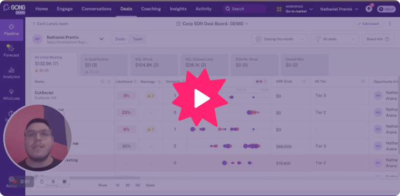
Task: Open the Go-to-market workspace dropdown
Action: (295, 9)
